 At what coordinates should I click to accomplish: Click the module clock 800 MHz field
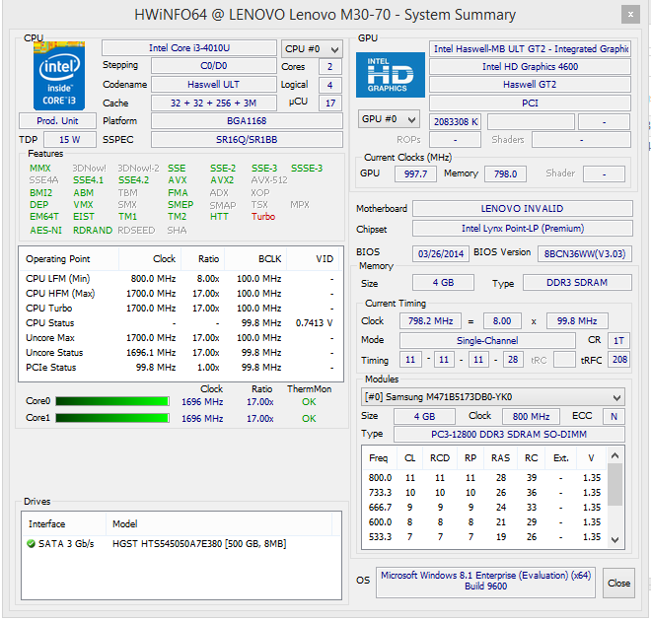click(x=531, y=416)
